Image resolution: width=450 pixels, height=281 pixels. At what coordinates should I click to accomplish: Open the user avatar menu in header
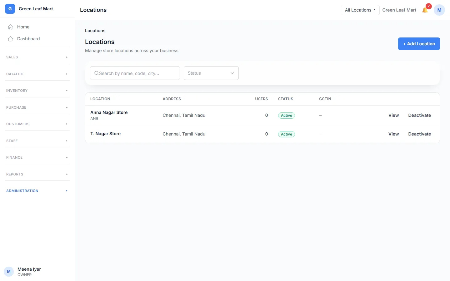click(439, 10)
